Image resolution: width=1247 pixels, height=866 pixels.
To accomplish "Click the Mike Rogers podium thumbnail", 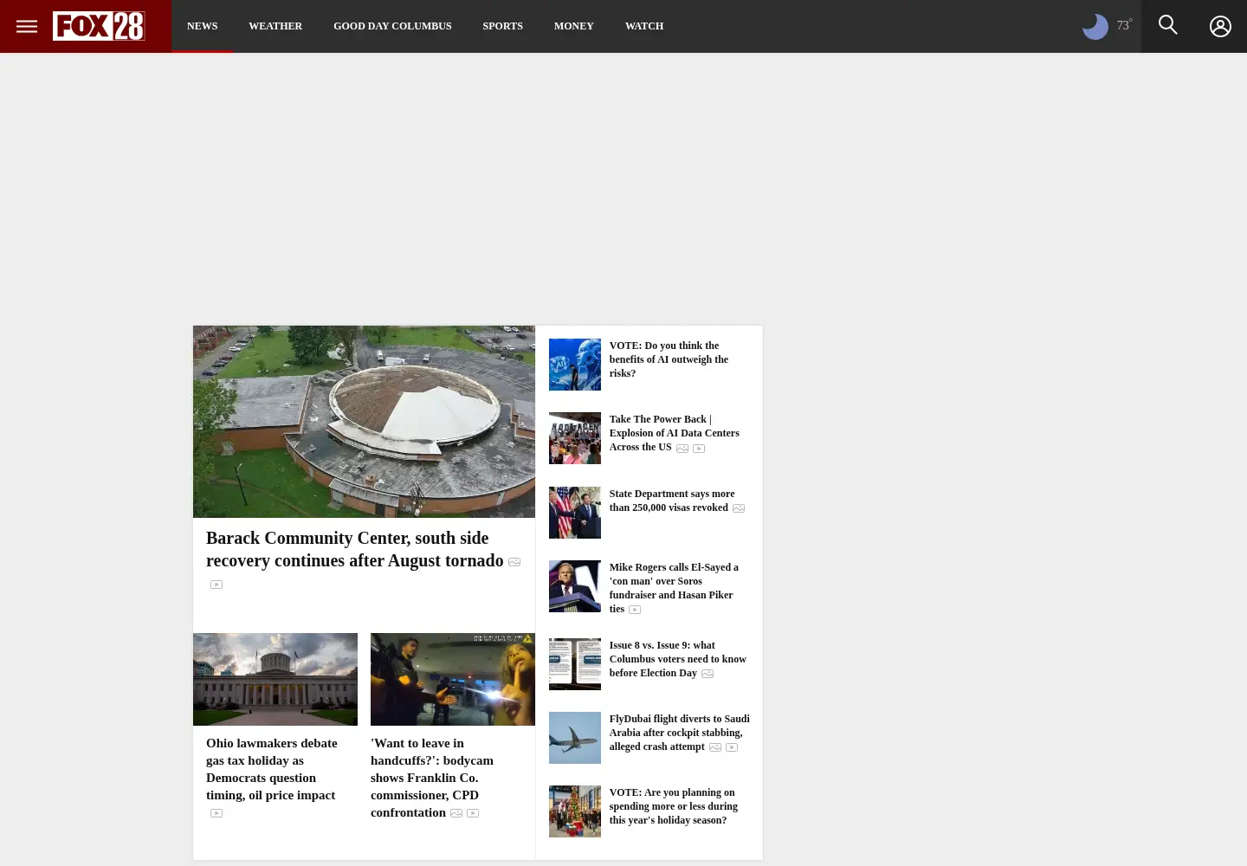I will click(575, 586).
